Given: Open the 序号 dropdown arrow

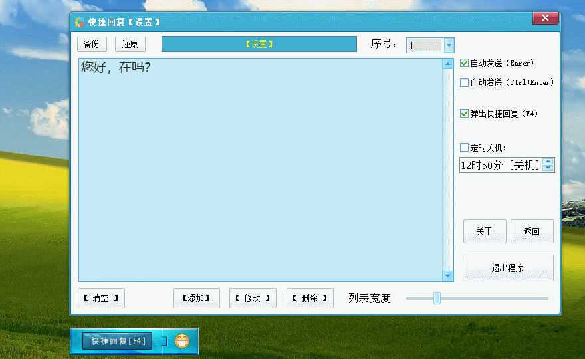Looking at the screenshot, I should [x=449, y=45].
